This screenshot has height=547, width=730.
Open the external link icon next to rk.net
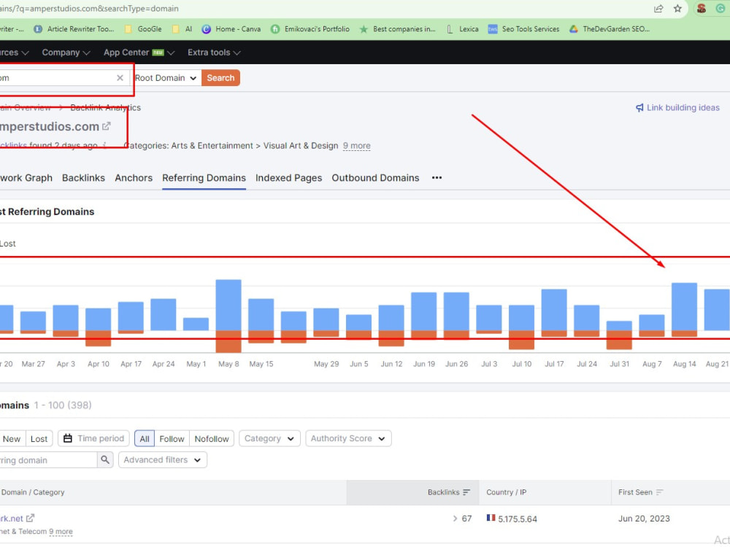pyautogui.click(x=30, y=518)
